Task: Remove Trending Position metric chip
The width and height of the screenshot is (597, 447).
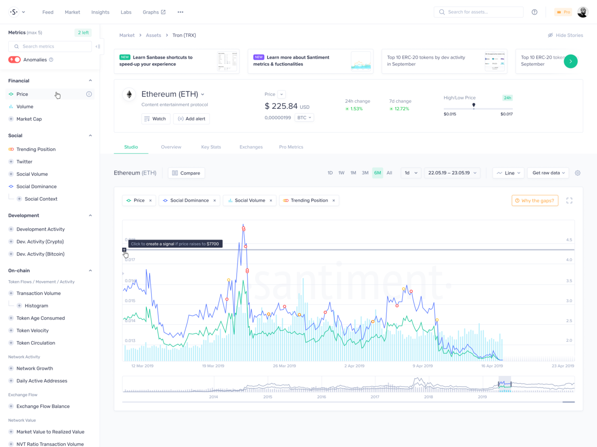Action: point(334,200)
